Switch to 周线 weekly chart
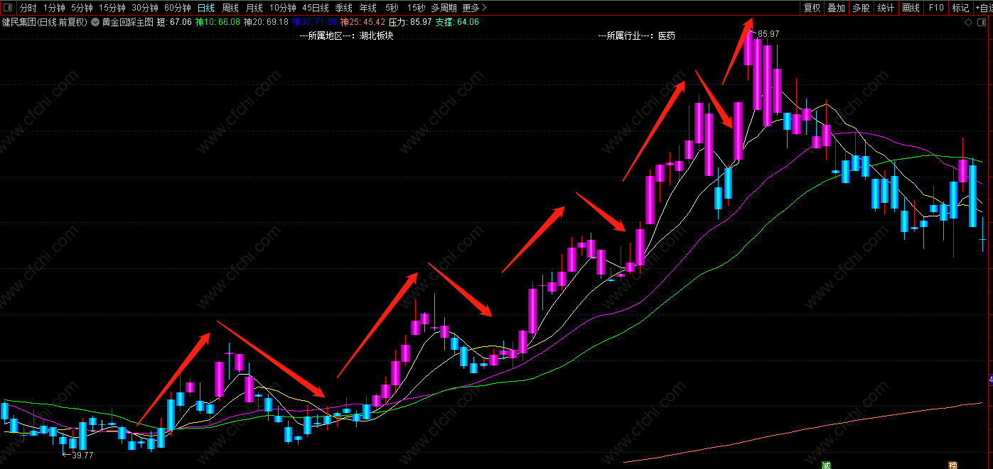This screenshot has width=993, height=469. click(230, 8)
